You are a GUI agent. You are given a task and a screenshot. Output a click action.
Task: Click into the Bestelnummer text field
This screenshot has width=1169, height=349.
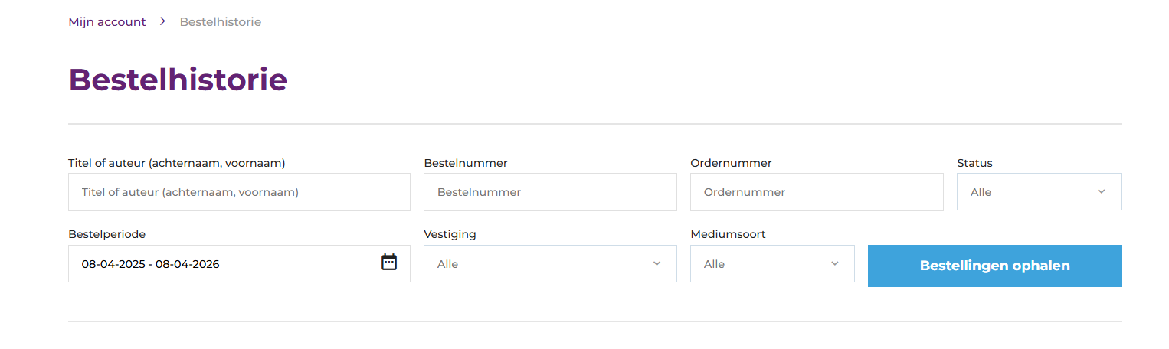[x=550, y=192]
